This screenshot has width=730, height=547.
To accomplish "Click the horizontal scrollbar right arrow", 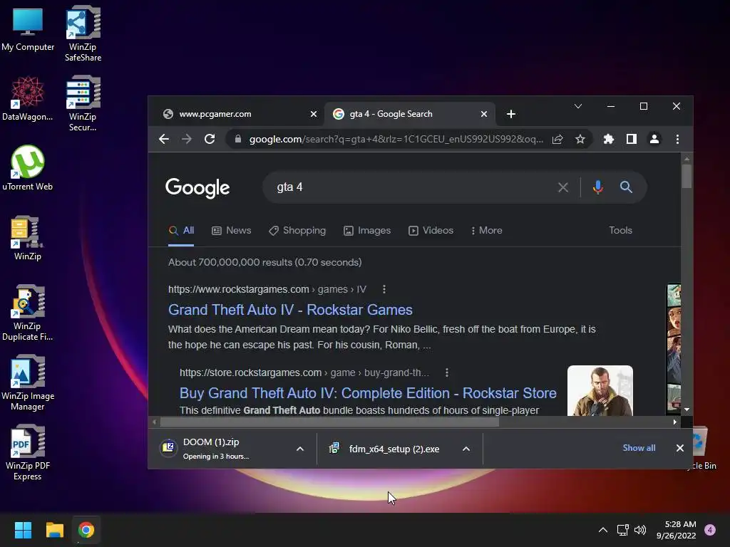I will (674, 422).
